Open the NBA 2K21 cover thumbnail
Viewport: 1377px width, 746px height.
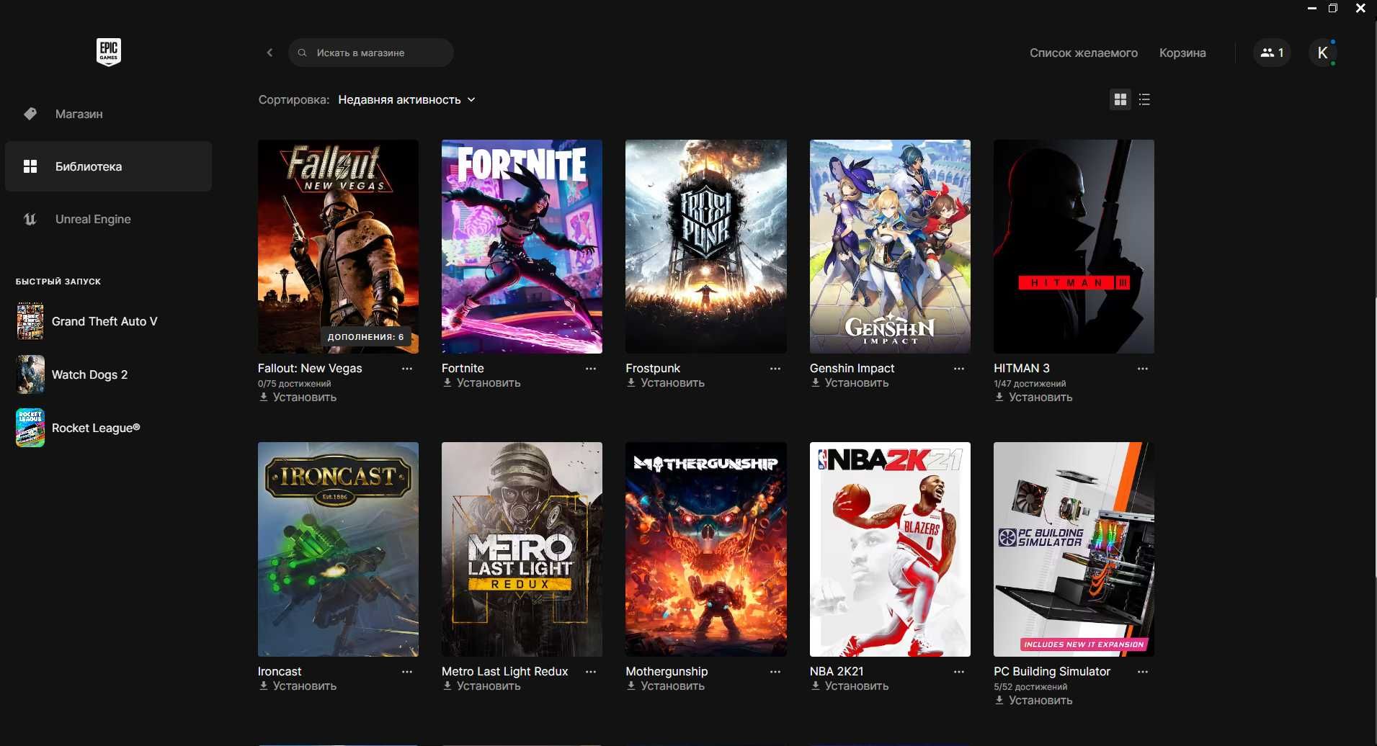pos(890,549)
